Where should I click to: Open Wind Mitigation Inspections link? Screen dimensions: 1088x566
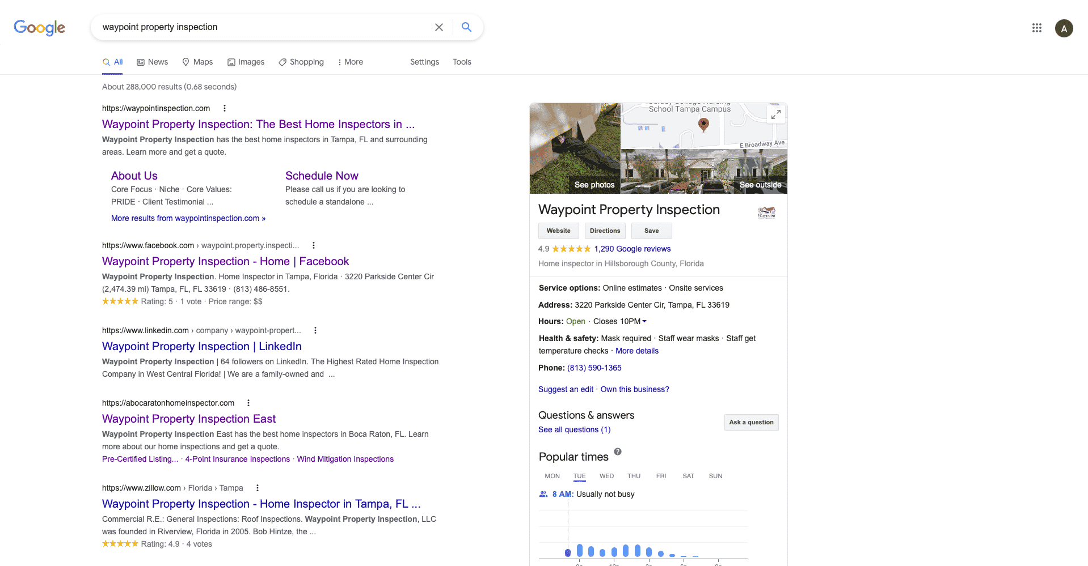tap(345, 459)
